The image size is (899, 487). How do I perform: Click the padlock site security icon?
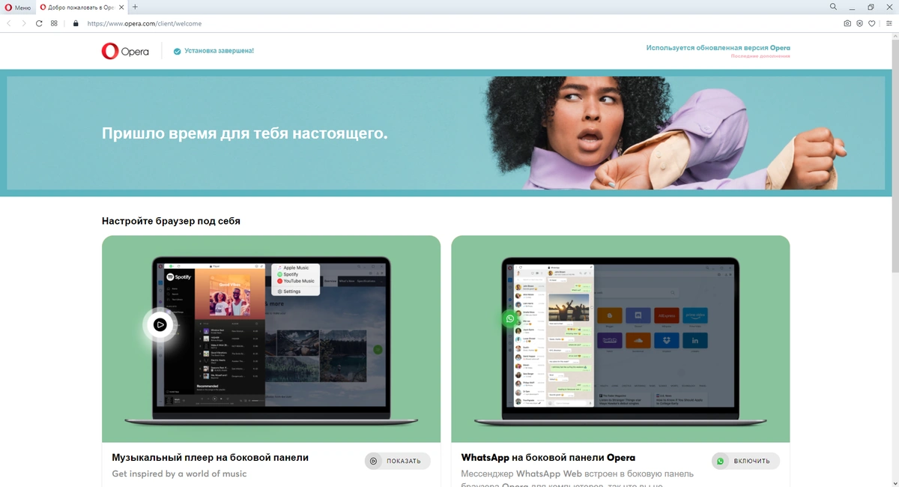click(76, 23)
